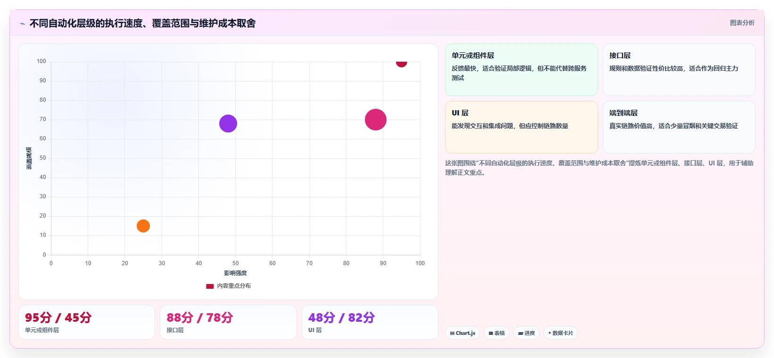
Task: Click the purple bubble on the chart
Action: pyautogui.click(x=228, y=123)
